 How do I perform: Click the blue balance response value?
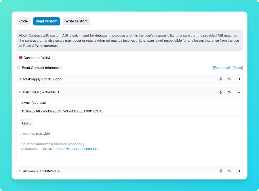click(x=77, y=149)
